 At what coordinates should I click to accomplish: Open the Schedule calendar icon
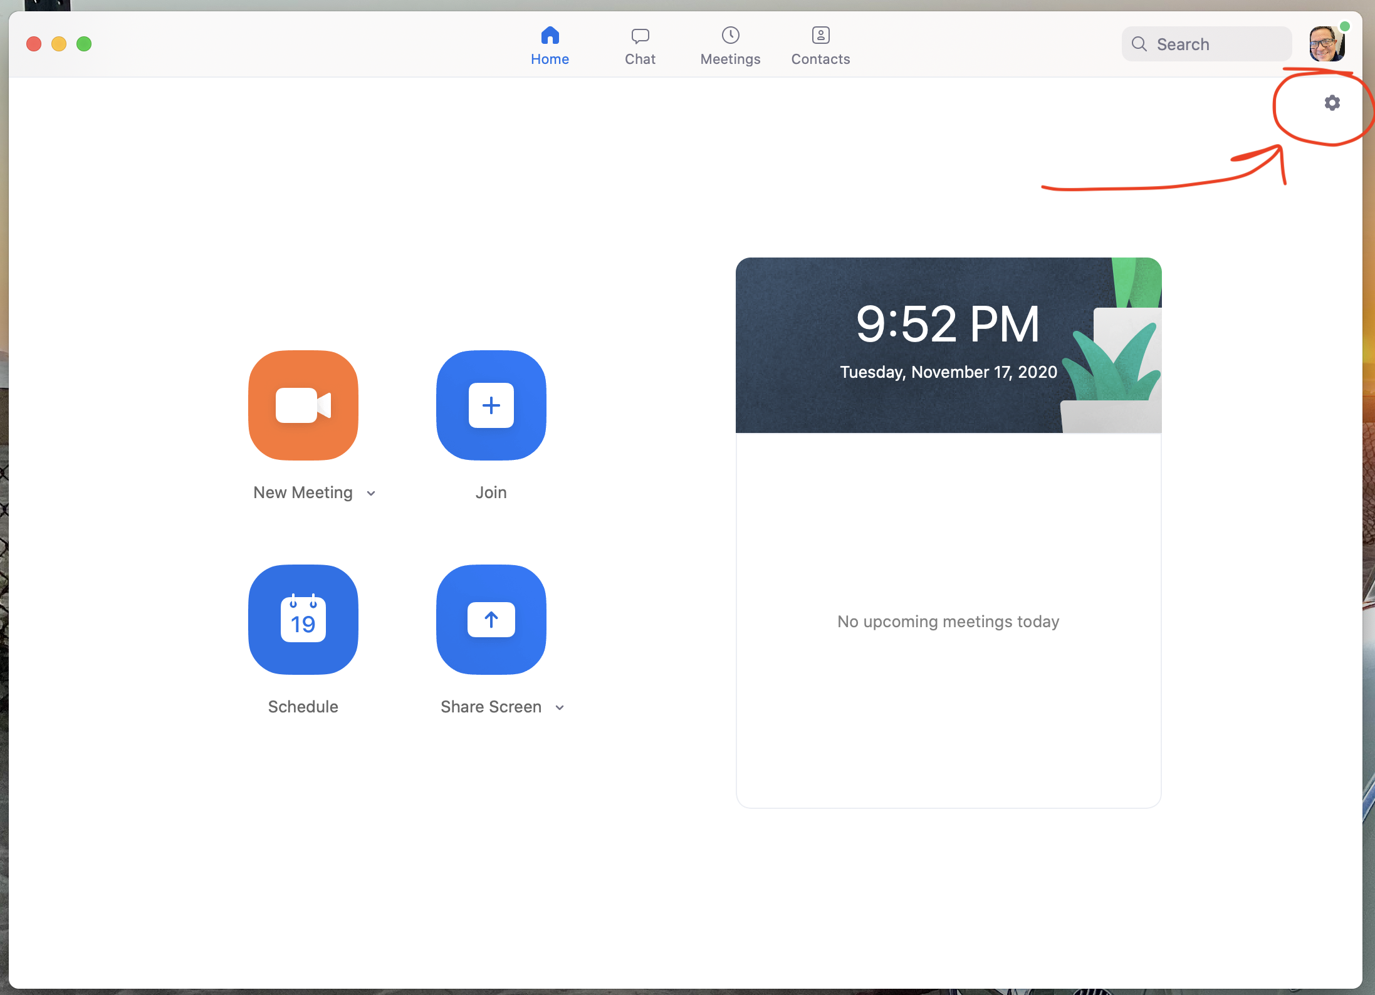303,620
